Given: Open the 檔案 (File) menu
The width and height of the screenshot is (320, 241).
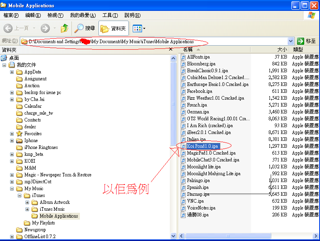Looking at the screenshot, I should tap(11, 15).
